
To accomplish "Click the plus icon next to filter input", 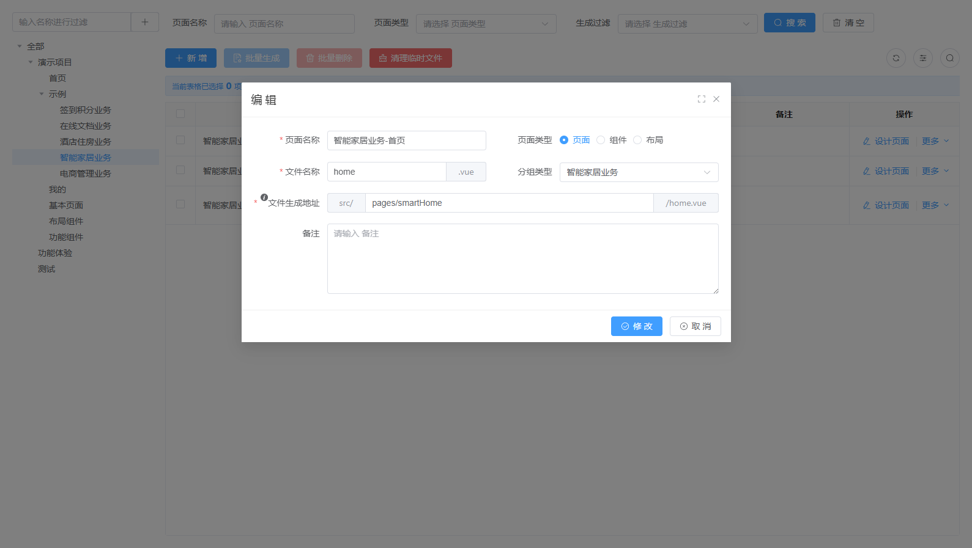I will coord(145,22).
